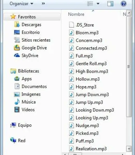The height and width of the screenshot is (155, 135).
Task: Click the Jump Down.mp3 audio icon
Action: pyautogui.click(x=72, y=95)
